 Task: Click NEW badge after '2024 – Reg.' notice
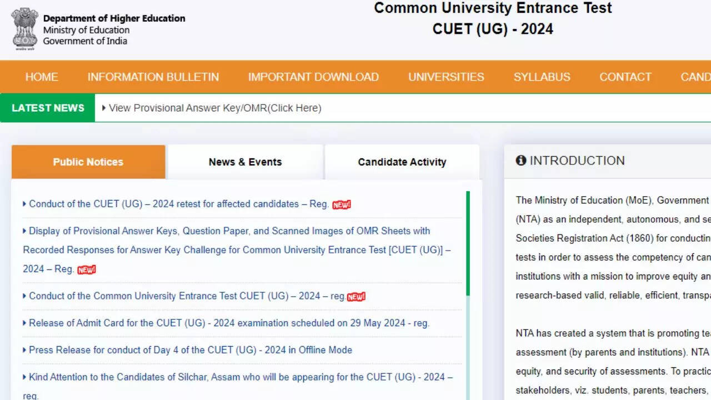tap(86, 269)
